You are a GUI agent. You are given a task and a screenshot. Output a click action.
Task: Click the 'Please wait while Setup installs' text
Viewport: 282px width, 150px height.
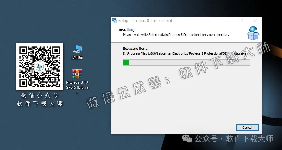click(176, 35)
